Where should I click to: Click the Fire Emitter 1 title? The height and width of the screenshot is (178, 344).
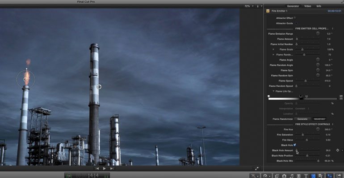[279, 11]
